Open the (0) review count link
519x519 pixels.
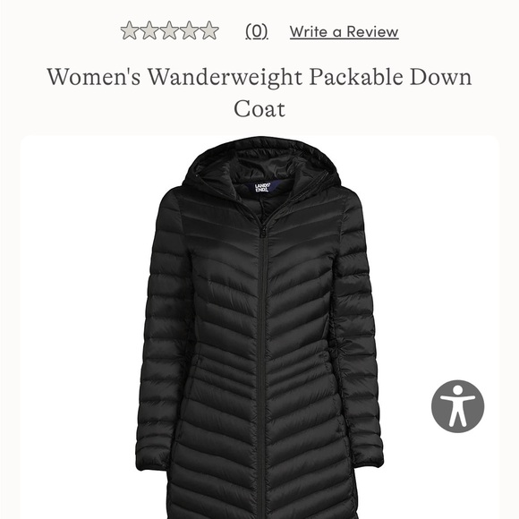pos(257,32)
